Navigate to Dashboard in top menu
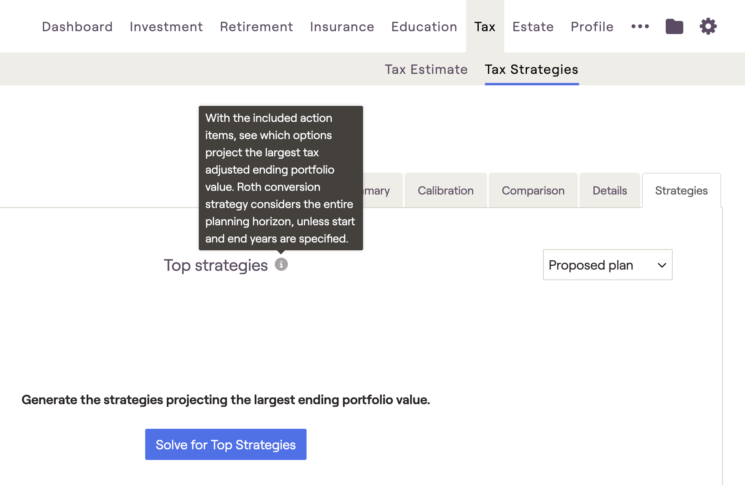This screenshot has height=485, width=745. pos(77,27)
